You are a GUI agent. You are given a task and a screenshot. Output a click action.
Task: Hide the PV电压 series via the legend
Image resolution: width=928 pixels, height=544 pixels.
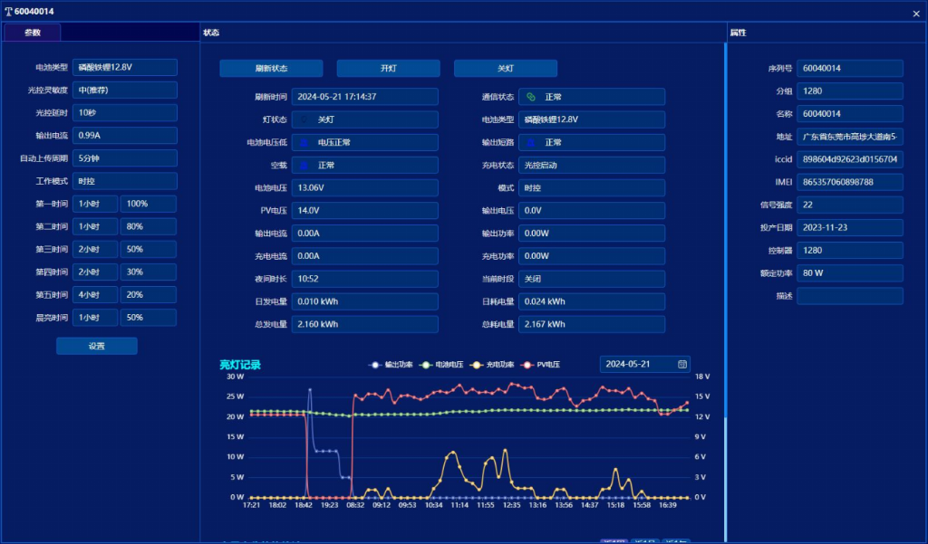pyautogui.click(x=542, y=365)
